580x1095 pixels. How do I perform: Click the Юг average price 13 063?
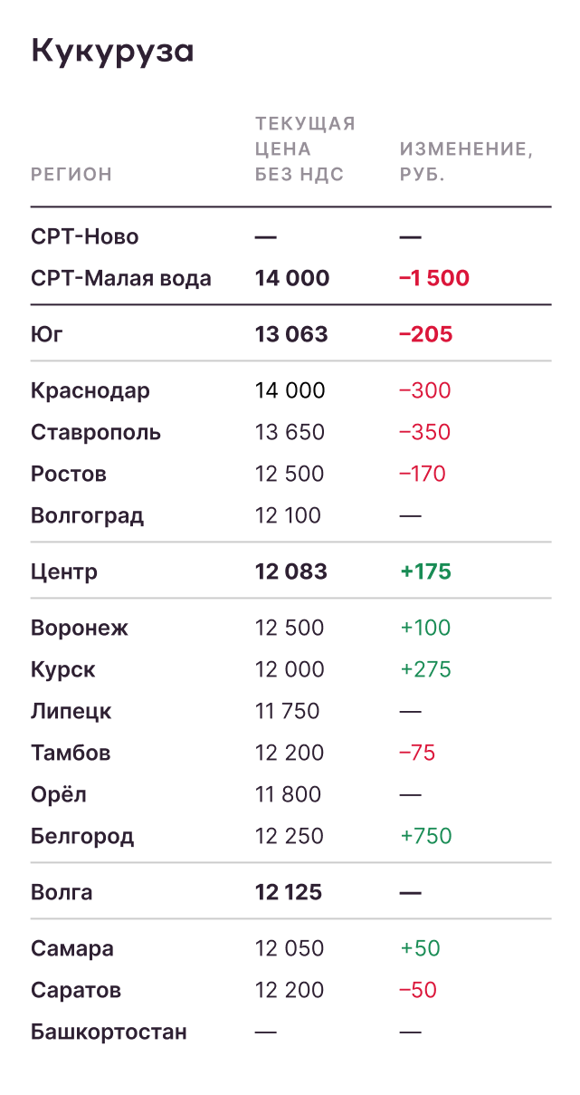(291, 335)
